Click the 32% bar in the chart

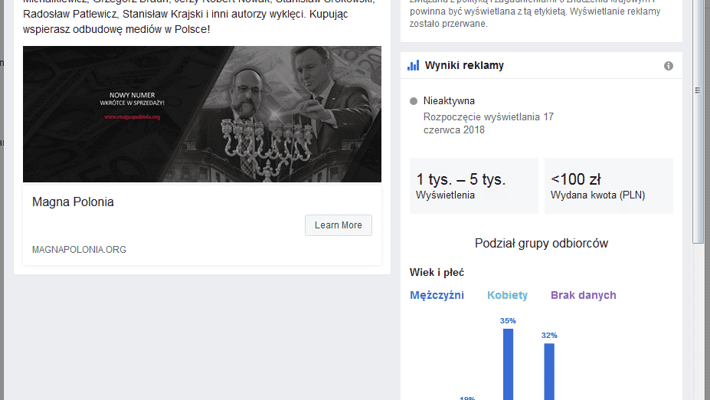(x=549, y=372)
